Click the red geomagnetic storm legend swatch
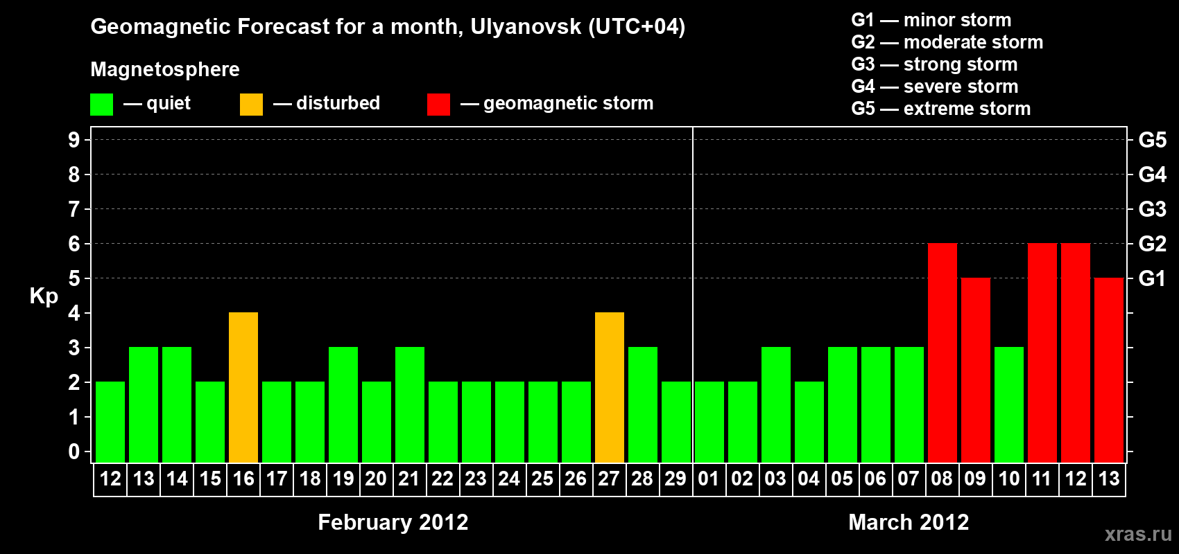Image resolution: width=1179 pixels, height=554 pixels. (438, 105)
